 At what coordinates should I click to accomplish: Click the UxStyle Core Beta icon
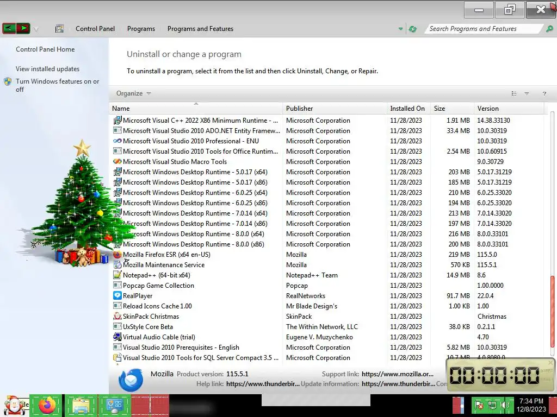point(117,326)
